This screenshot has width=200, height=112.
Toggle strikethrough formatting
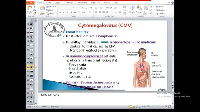(x=75, y=12)
